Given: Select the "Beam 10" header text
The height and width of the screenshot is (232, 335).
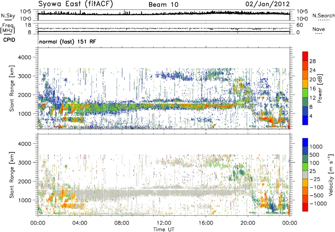Looking at the screenshot, I should coord(163,5).
